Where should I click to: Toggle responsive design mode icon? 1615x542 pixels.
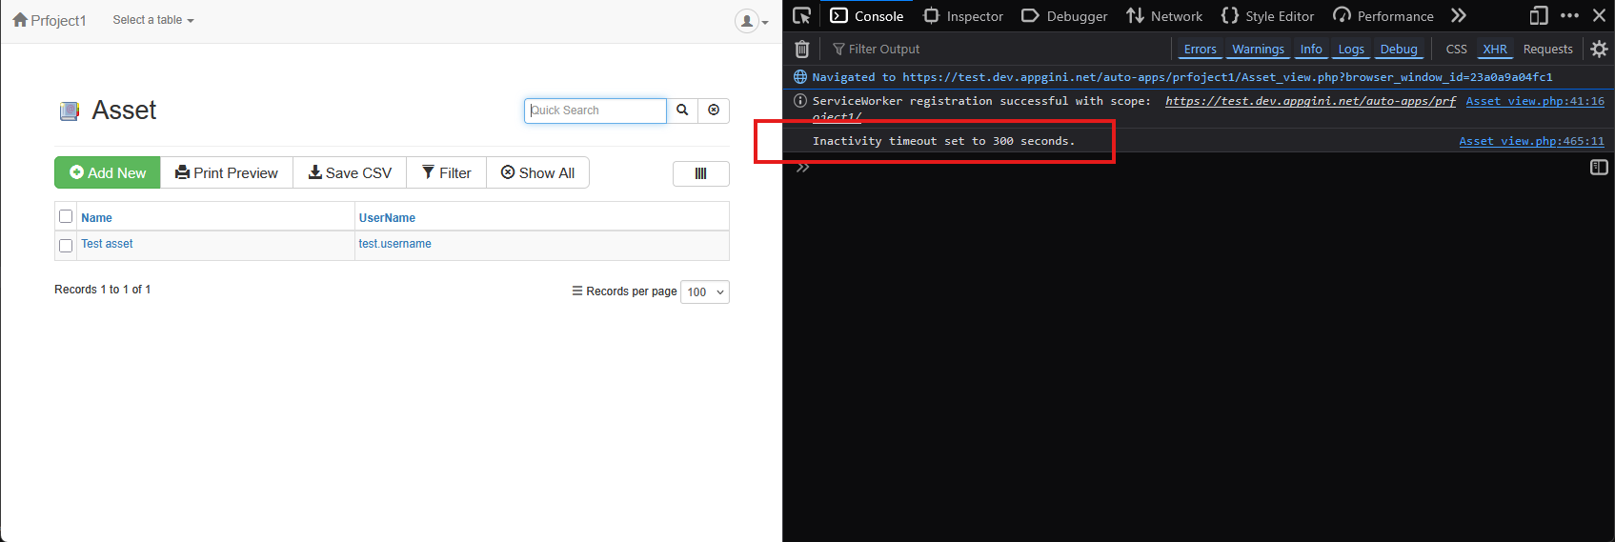[1538, 16]
